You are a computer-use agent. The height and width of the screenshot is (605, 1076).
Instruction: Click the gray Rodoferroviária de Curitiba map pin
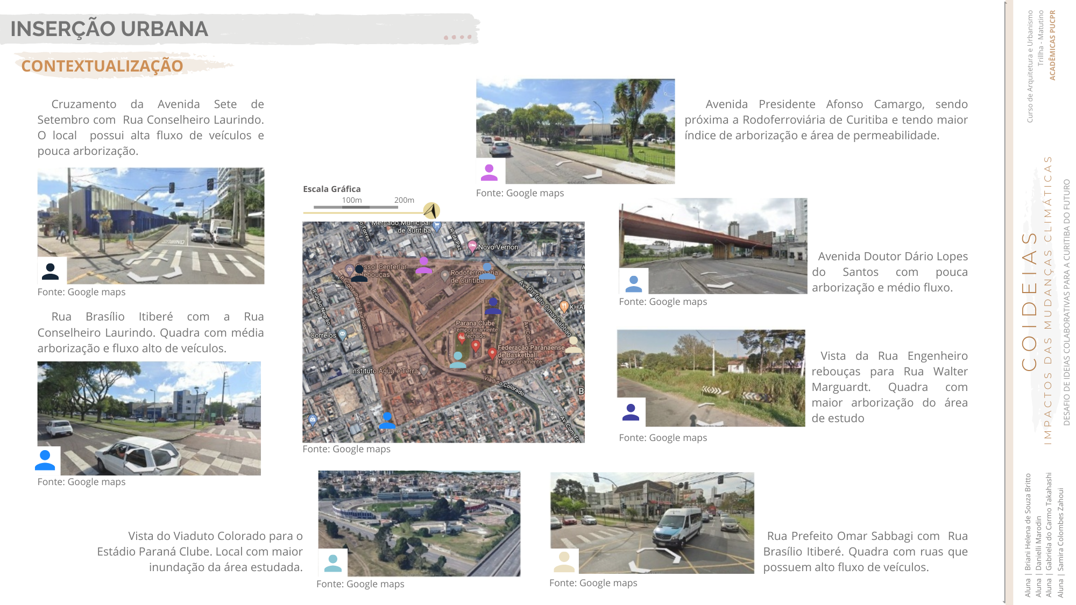445,276
